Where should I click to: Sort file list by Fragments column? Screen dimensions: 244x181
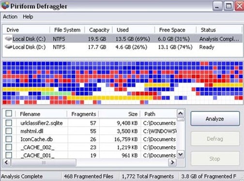point(83,114)
